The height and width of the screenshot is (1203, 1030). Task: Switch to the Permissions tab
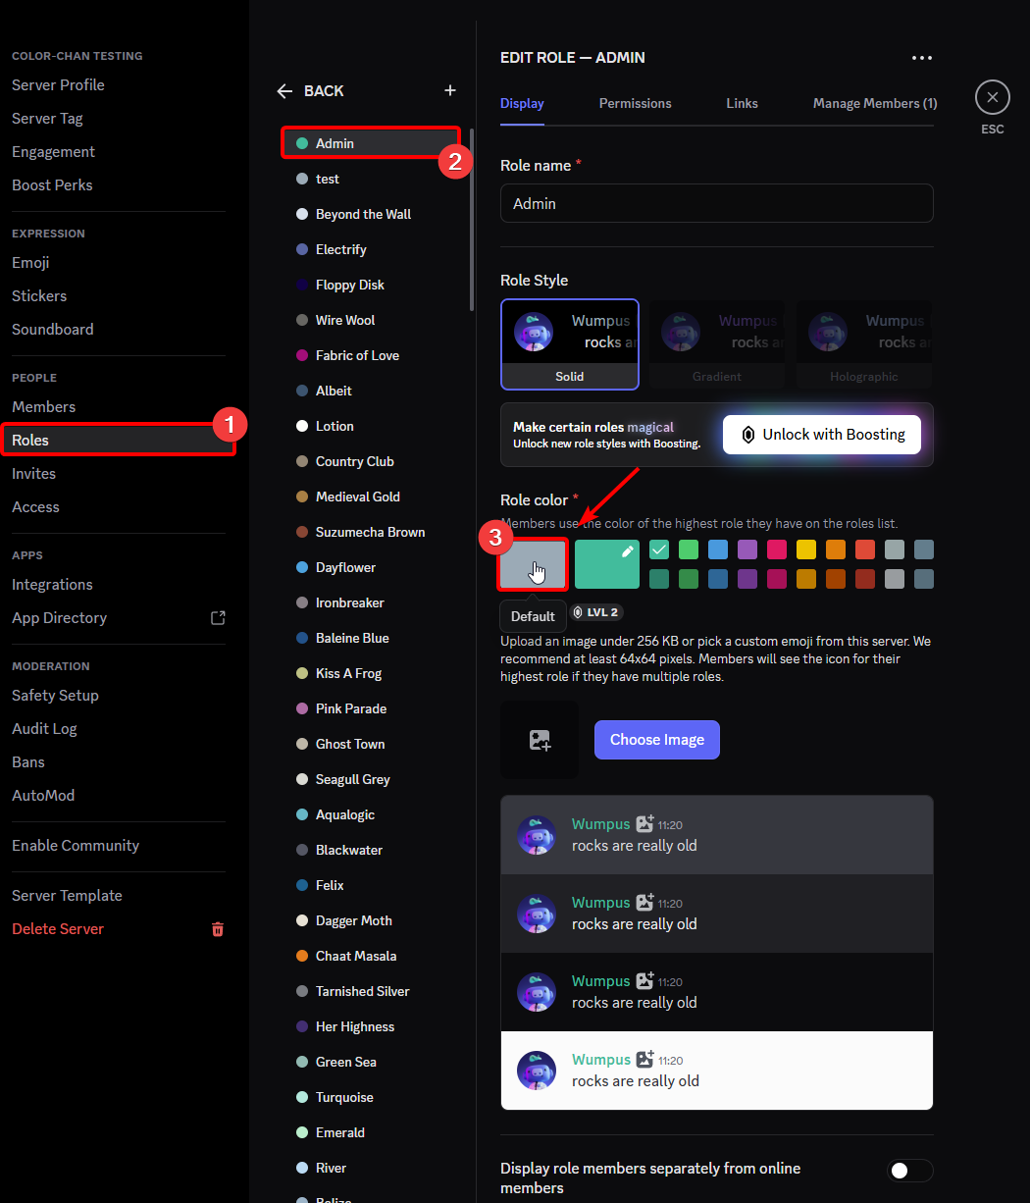click(635, 103)
